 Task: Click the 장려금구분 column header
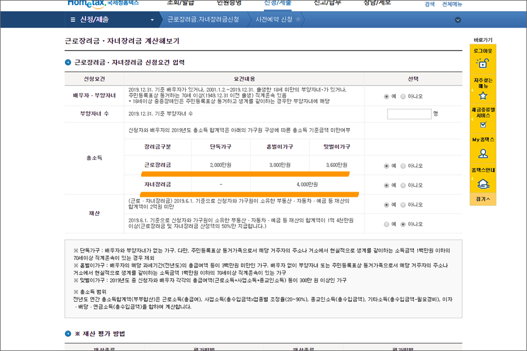click(158, 147)
